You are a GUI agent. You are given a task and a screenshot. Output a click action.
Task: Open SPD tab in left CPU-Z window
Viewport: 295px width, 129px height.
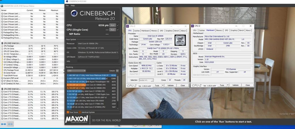point(162,31)
